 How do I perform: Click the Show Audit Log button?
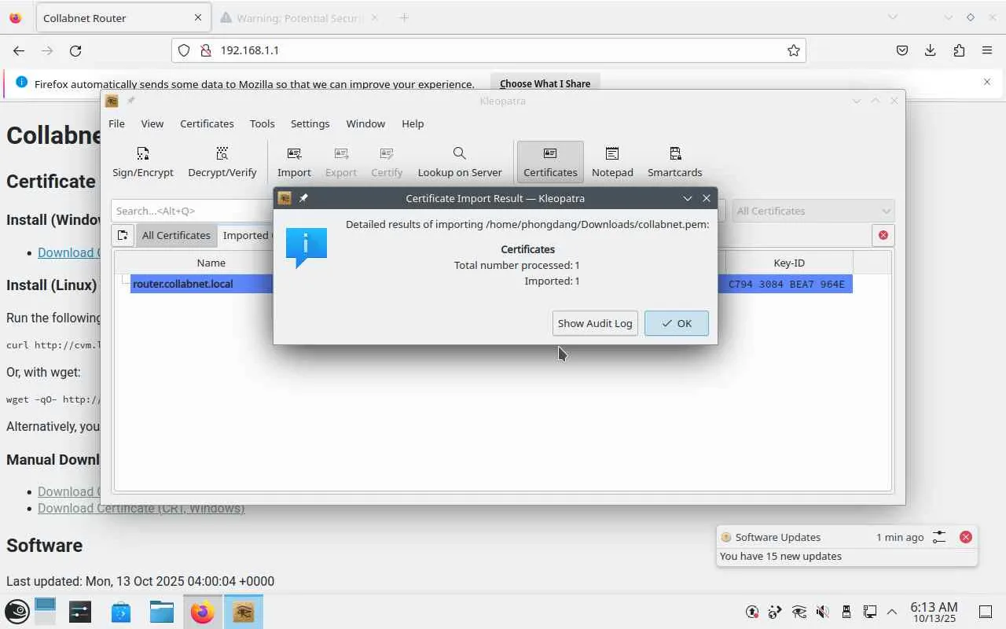[595, 323]
